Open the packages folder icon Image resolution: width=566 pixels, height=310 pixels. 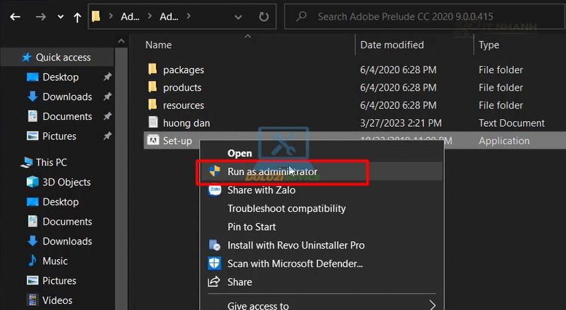click(153, 70)
